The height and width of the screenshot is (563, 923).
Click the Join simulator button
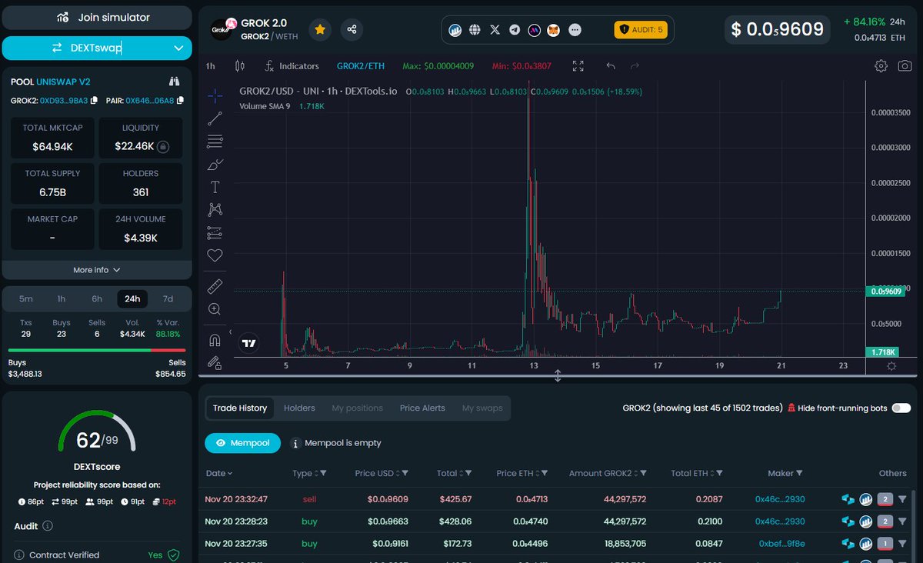coord(97,17)
